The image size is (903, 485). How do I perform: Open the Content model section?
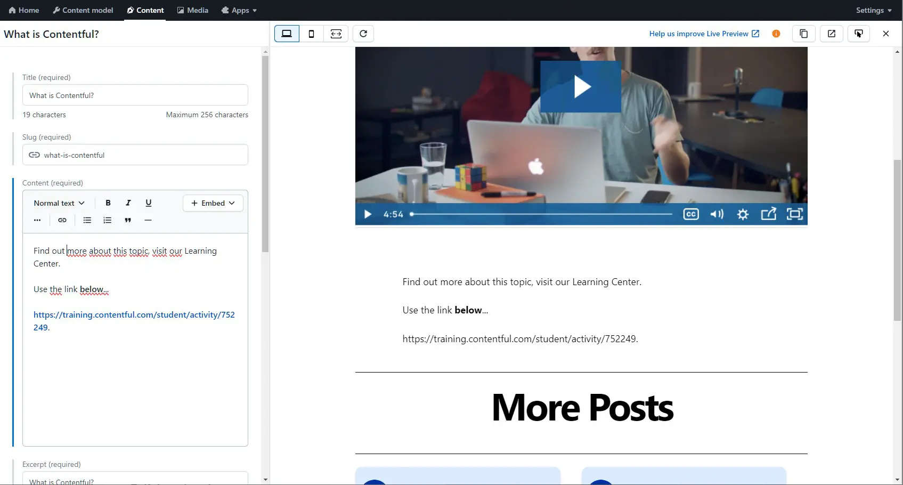pos(83,10)
